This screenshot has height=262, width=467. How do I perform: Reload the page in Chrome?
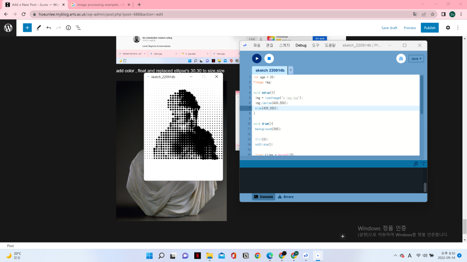[24, 14]
